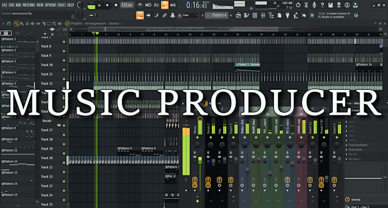Click the transport Stop button

coord(107,5)
